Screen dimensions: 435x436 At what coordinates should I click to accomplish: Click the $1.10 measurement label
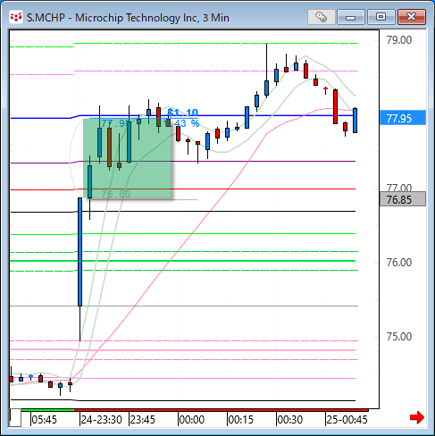coord(183,113)
